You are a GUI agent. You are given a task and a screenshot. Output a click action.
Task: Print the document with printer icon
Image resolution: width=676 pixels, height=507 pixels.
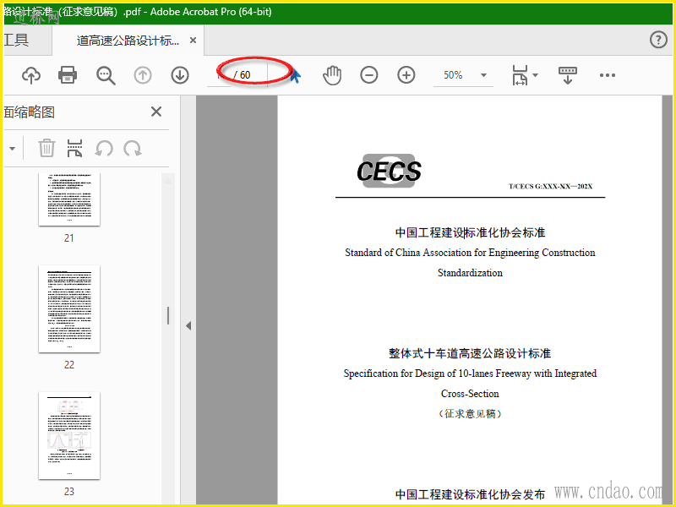click(68, 75)
